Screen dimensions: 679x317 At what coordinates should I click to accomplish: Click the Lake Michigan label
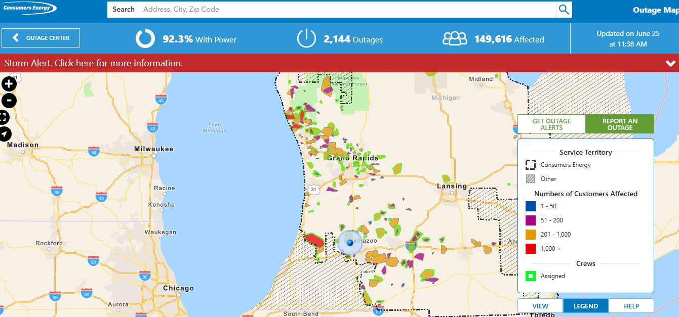[x=215, y=127]
